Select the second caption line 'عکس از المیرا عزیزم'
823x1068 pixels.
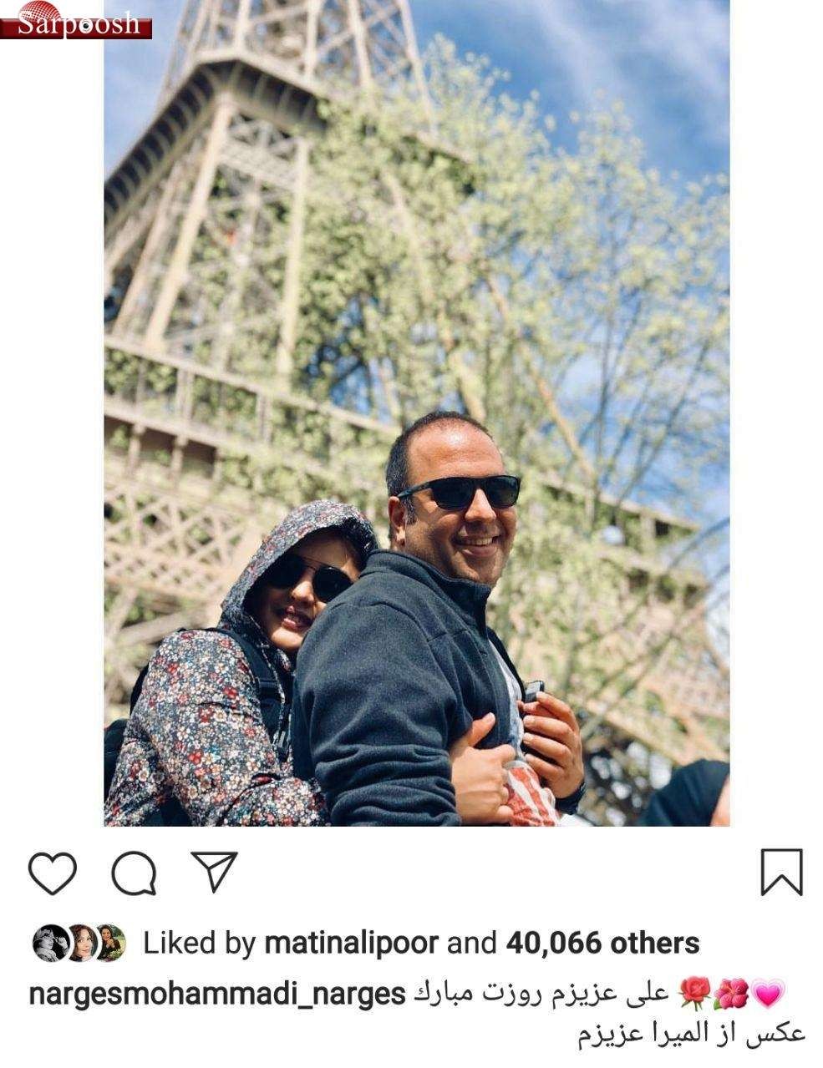point(692,1035)
